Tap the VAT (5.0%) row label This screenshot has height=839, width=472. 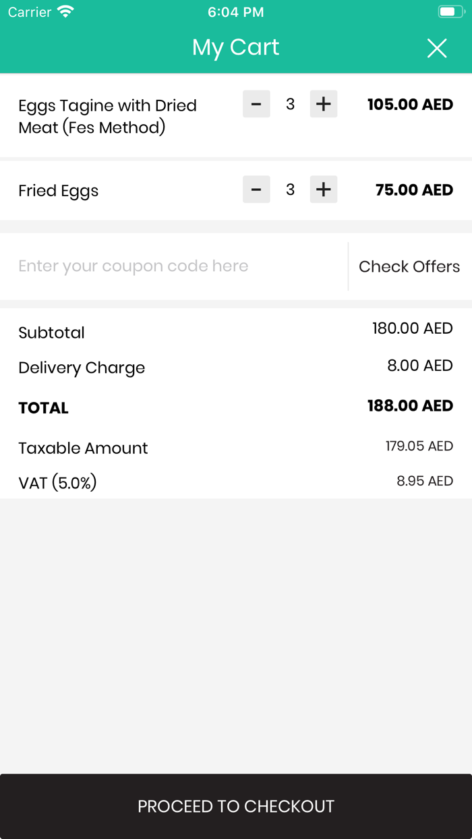(58, 483)
